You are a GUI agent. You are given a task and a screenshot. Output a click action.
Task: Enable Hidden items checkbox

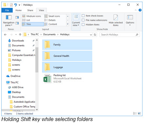83,24
